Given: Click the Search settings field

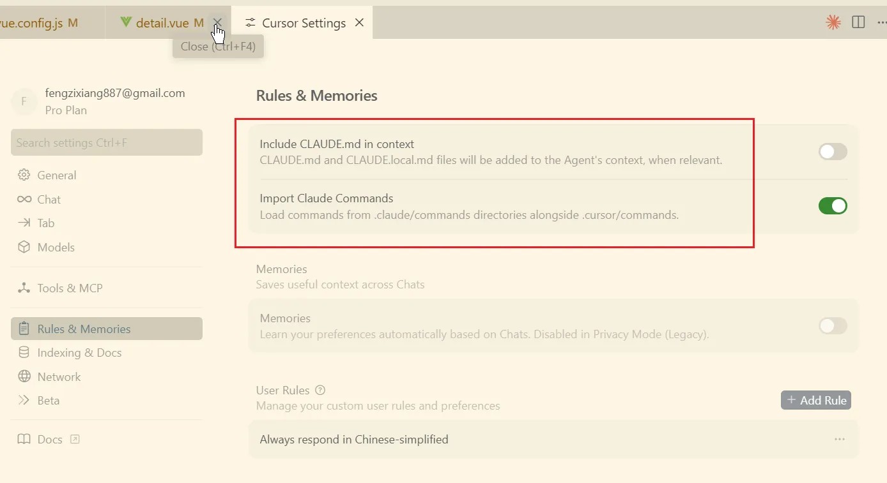Looking at the screenshot, I should coord(106,142).
